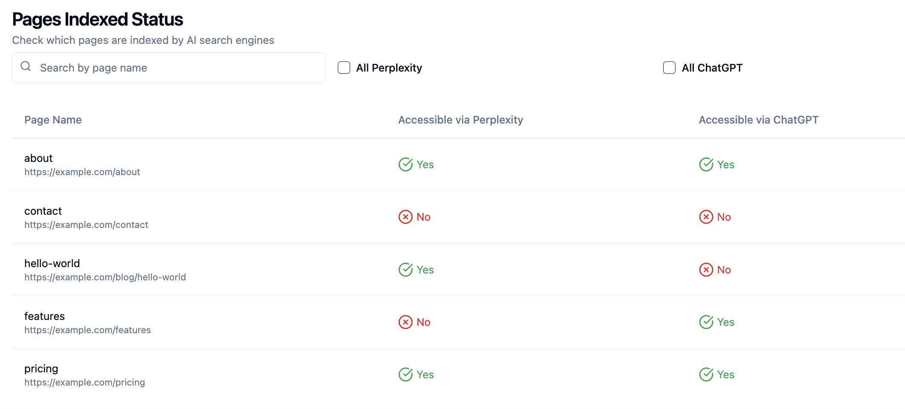905x409 pixels.
Task: Click the green check icon for features under ChatGPT
Action: [707, 322]
